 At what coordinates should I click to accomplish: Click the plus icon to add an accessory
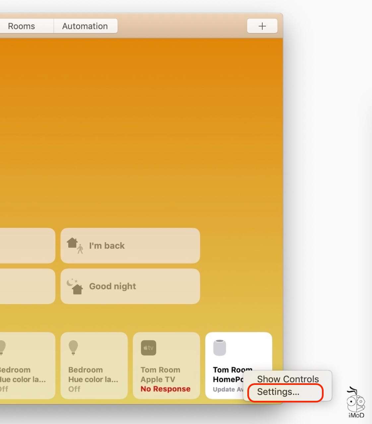click(262, 26)
